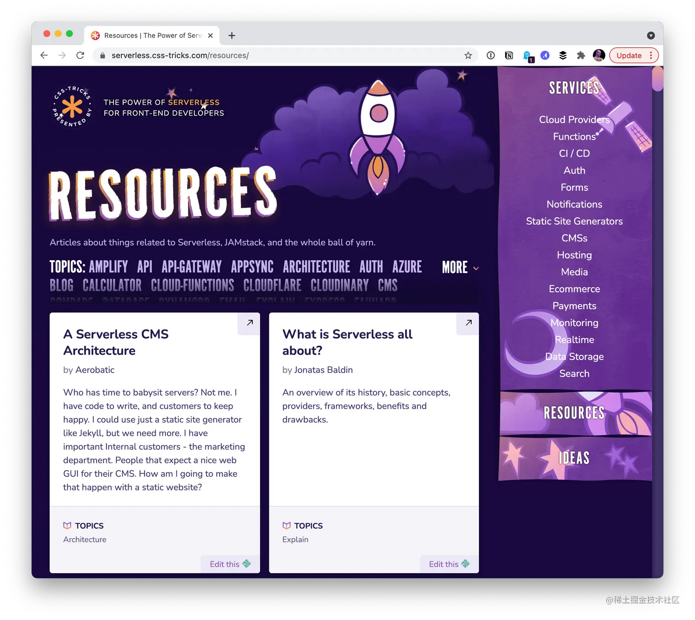695x620 pixels.
Task: Open CI / CD in Services sidebar
Action: 575,154
